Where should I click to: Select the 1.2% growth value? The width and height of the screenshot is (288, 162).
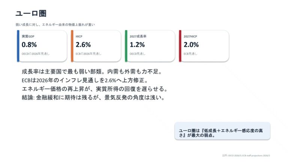(137, 45)
